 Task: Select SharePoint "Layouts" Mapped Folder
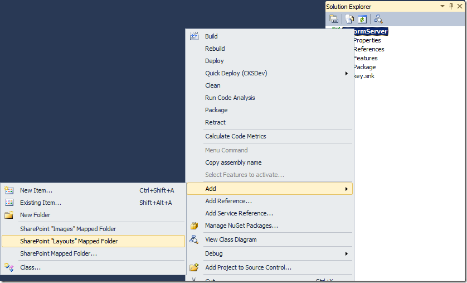[x=69, y=241]
